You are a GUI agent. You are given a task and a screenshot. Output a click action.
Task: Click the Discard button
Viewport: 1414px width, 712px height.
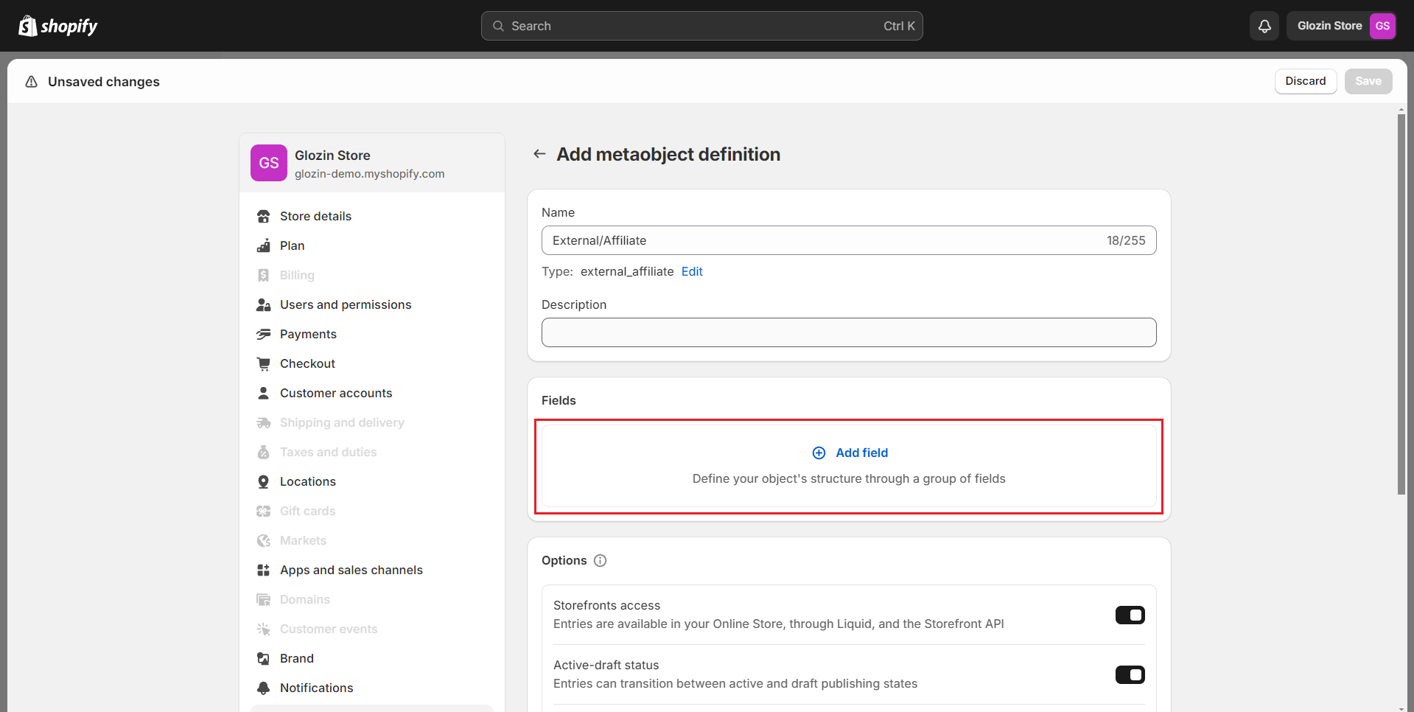[1305, 81]
